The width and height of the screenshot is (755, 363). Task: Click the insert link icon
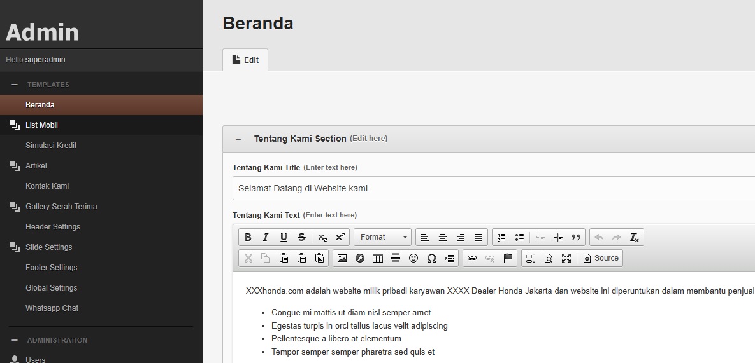point(472,258)
